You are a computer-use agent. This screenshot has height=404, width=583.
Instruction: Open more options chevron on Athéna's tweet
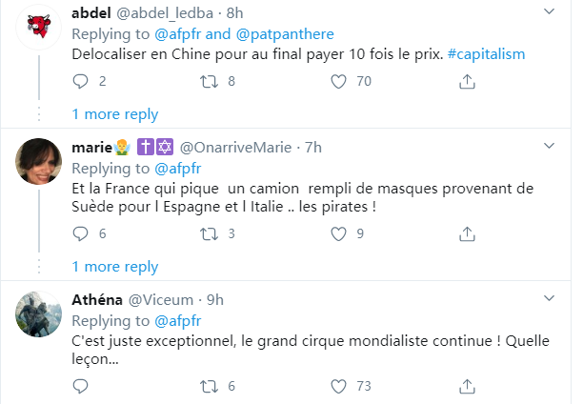point(550,298)
